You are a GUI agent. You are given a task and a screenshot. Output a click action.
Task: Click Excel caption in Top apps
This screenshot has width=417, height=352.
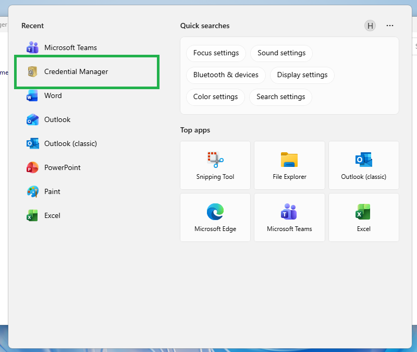tap(363, 229)
